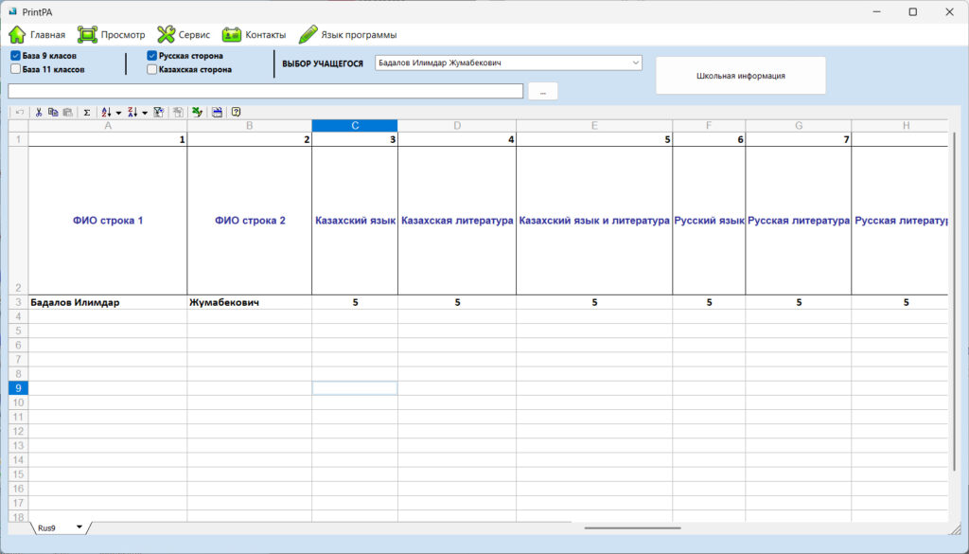Click the 'Казахская литература' header cell
969x554 pixels.
[x=457, y=221]
